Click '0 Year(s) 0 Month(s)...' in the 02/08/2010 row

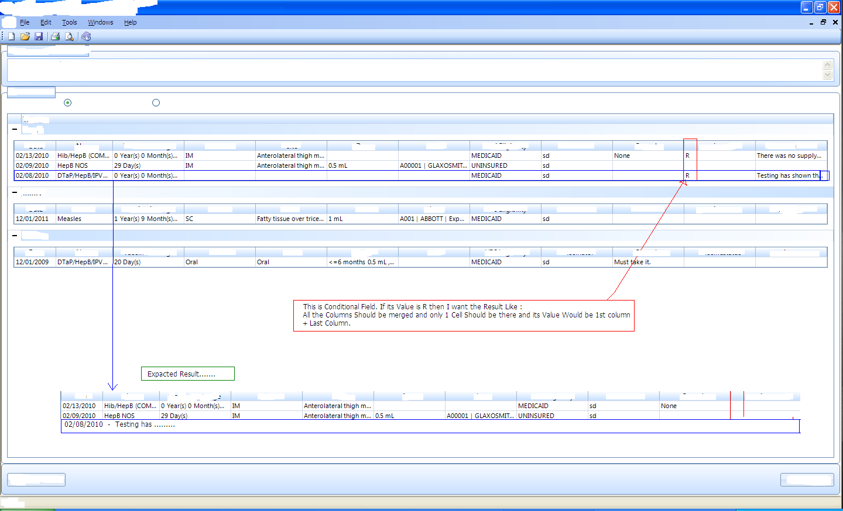pyautogui.click(x=149, y=176)
